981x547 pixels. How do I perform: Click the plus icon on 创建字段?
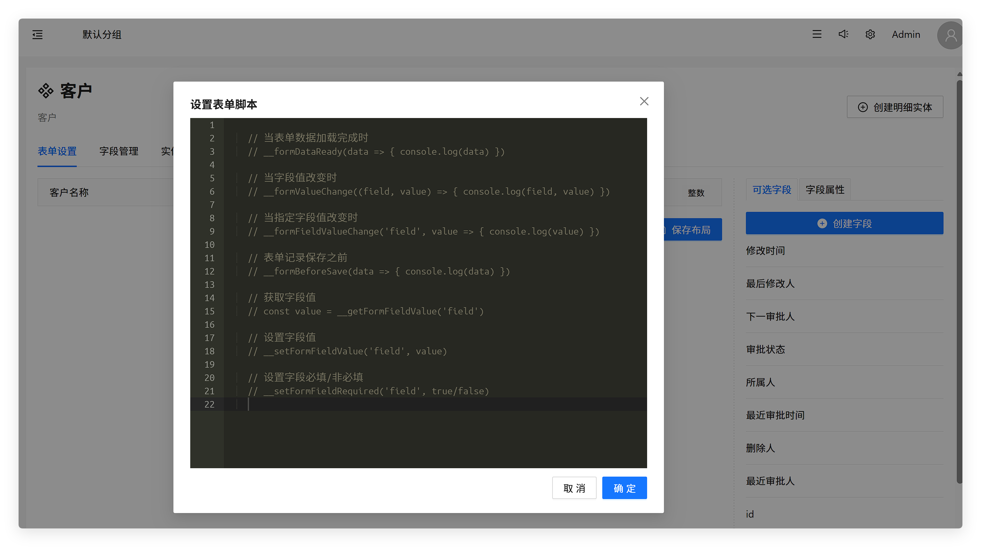[822, 223]
